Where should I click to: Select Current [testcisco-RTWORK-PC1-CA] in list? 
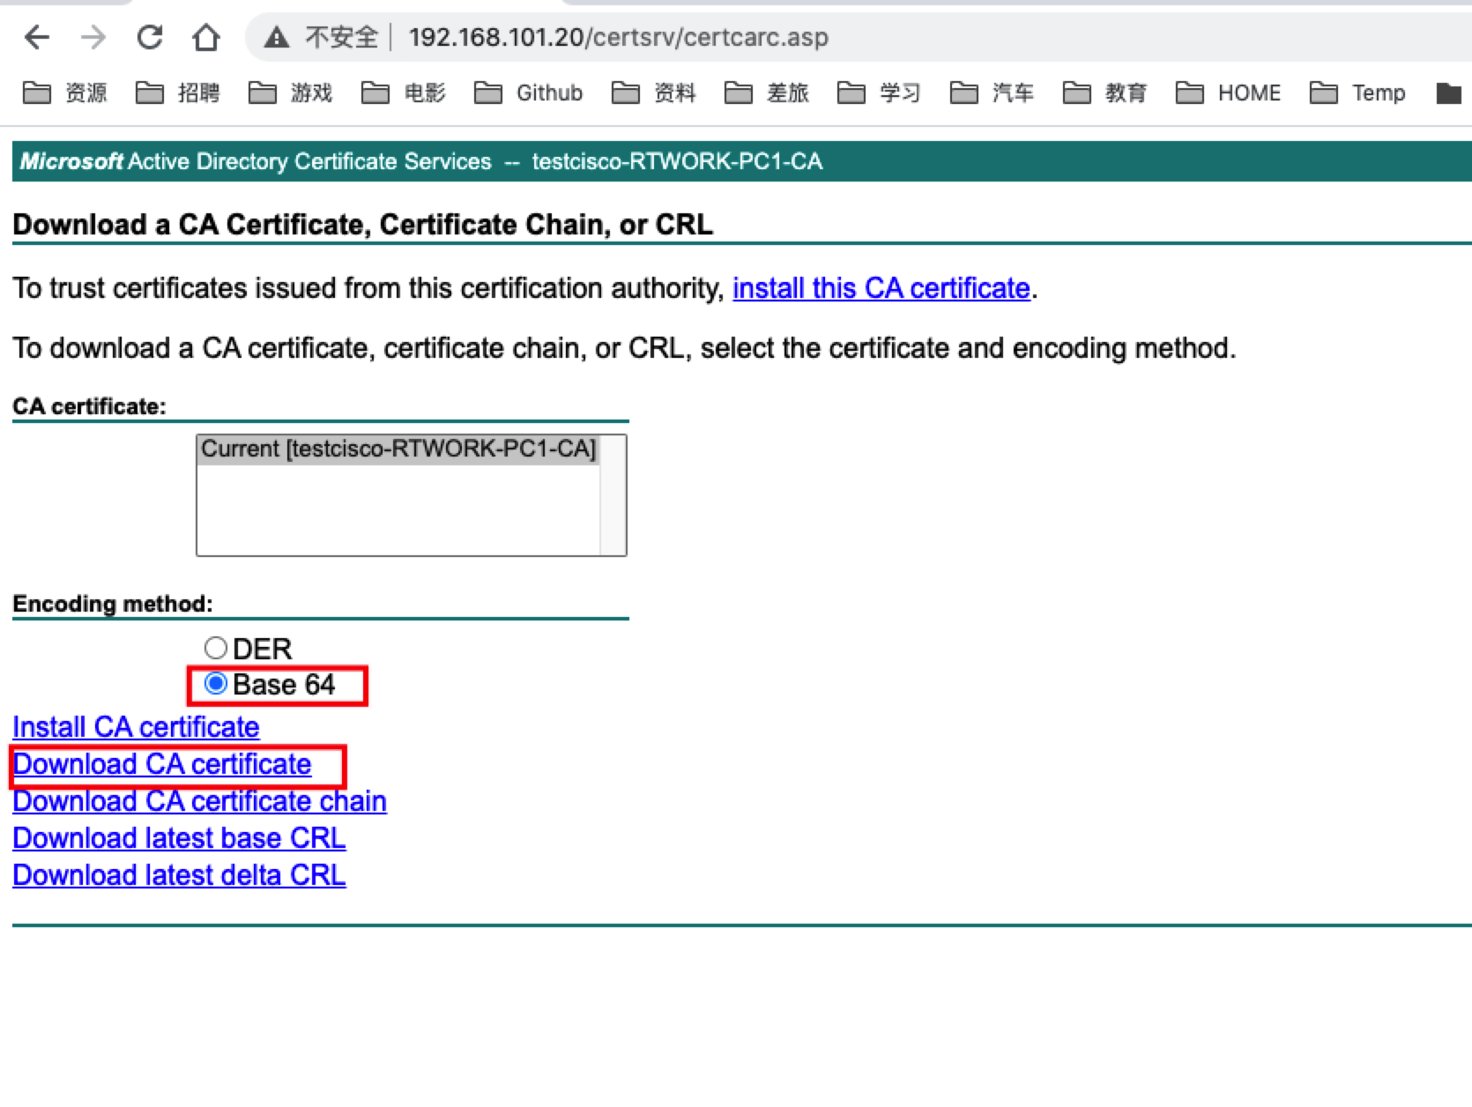pyautogui.click(x=398, y=449)
